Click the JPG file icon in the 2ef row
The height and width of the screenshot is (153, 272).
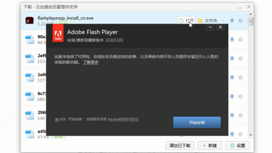pyautogui.click(x=30, y=59)
